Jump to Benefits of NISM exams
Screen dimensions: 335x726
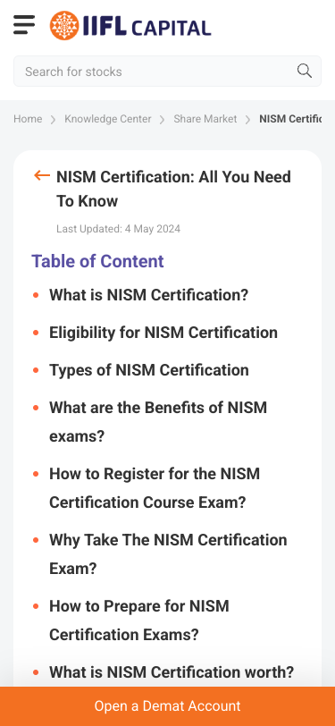pos(158,422)
